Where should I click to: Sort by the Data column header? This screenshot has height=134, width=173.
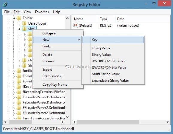(142, 19)
